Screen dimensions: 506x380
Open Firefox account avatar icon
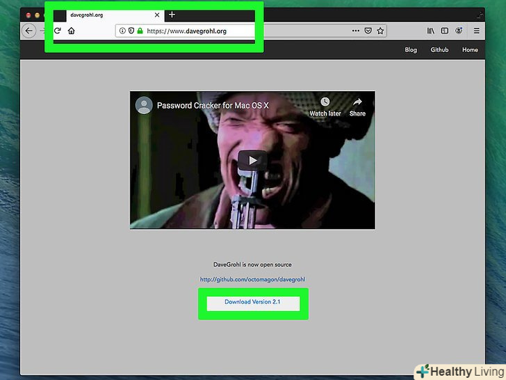(459, 31)
